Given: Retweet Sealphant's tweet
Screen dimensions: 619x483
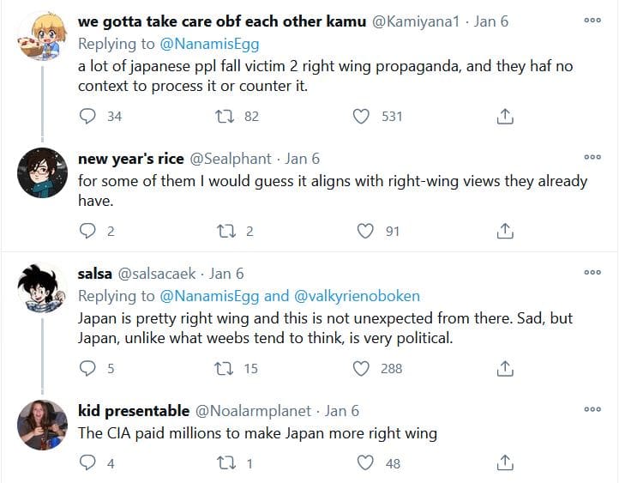Looking at the screenshot, I should point(226,231).
